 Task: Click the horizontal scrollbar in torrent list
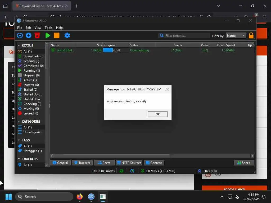click(112, 156)
